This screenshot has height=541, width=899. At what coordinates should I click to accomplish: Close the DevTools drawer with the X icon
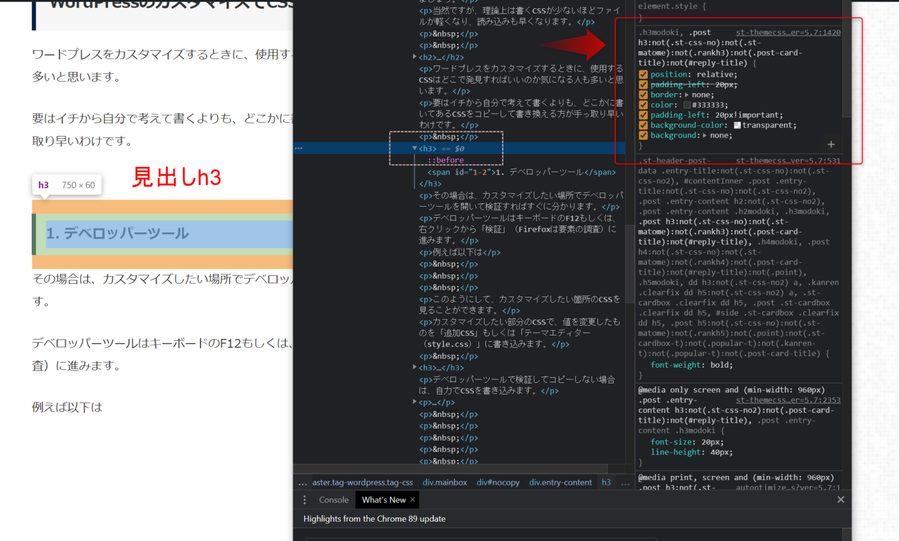(x=841, y=499)
